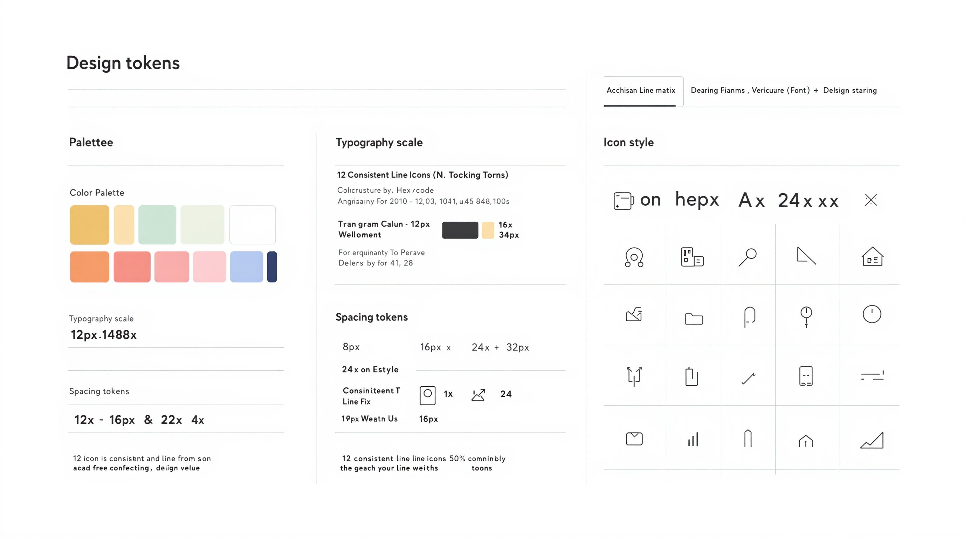Select the magnifier search icon
This screenshot has height=538, width=964.
(x=749, y=258)
